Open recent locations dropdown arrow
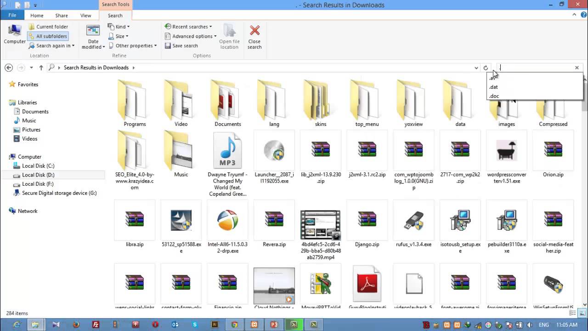This screenshot has height=331, width=588. 31,68
